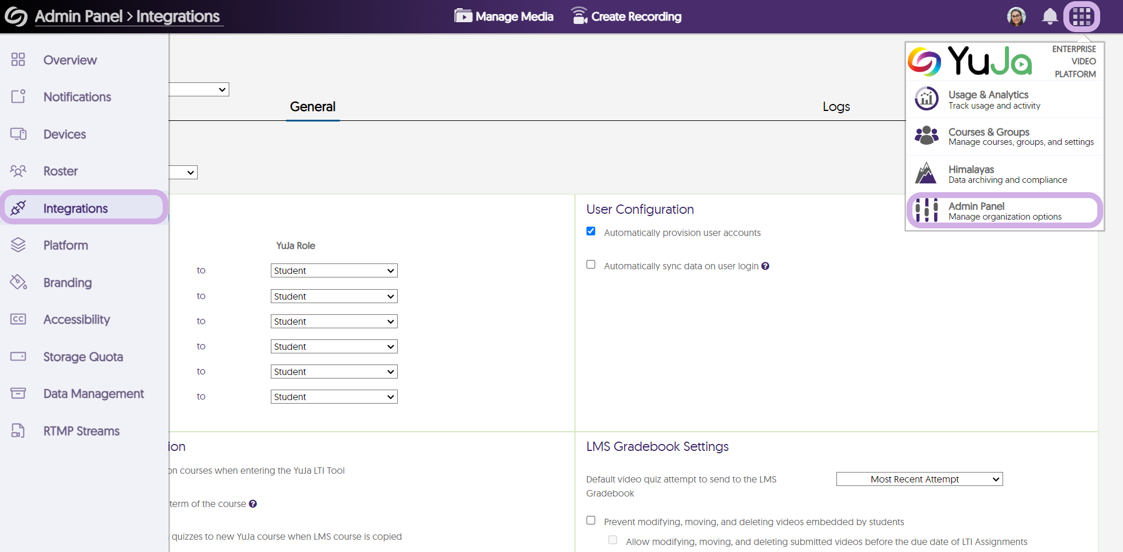
Task: Open Data Management in the sidebar
Action: tap(94, 394)
